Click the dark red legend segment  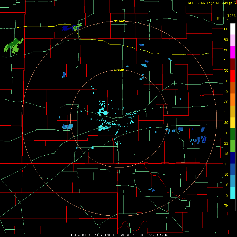tap(233, 64)
